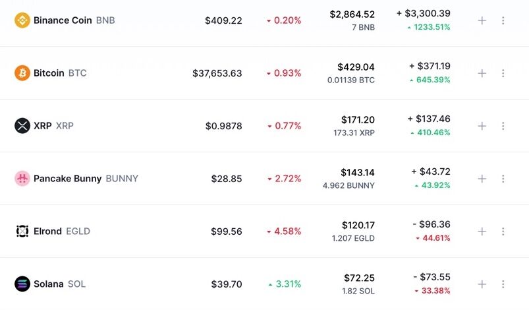The width and height of the screenshot is (529, 310).
Task: Click the Binance Coin logo icon
Action: (22, 20)
